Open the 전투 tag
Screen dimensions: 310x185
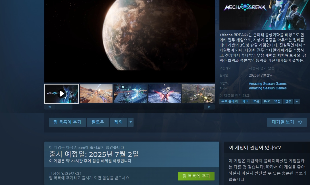tap(288, 101)
